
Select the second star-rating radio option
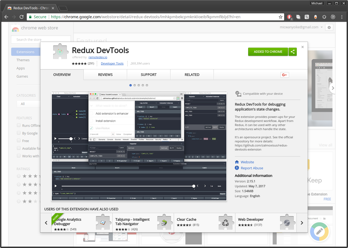click(19, 184)
